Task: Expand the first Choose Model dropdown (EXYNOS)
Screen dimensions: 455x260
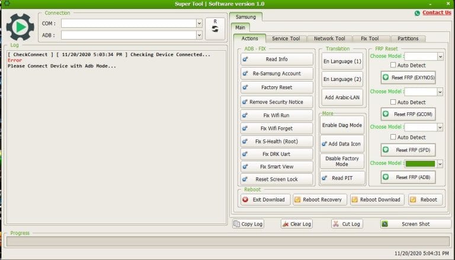Action: pyautogui.click(x=440, y=57)
